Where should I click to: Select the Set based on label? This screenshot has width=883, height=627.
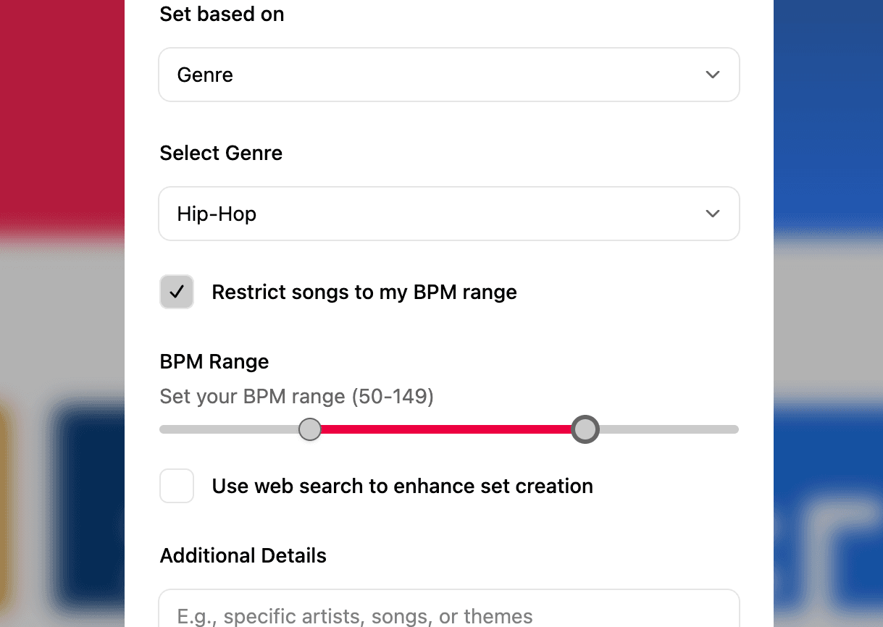pyautogui.click(x=222, y=14)
